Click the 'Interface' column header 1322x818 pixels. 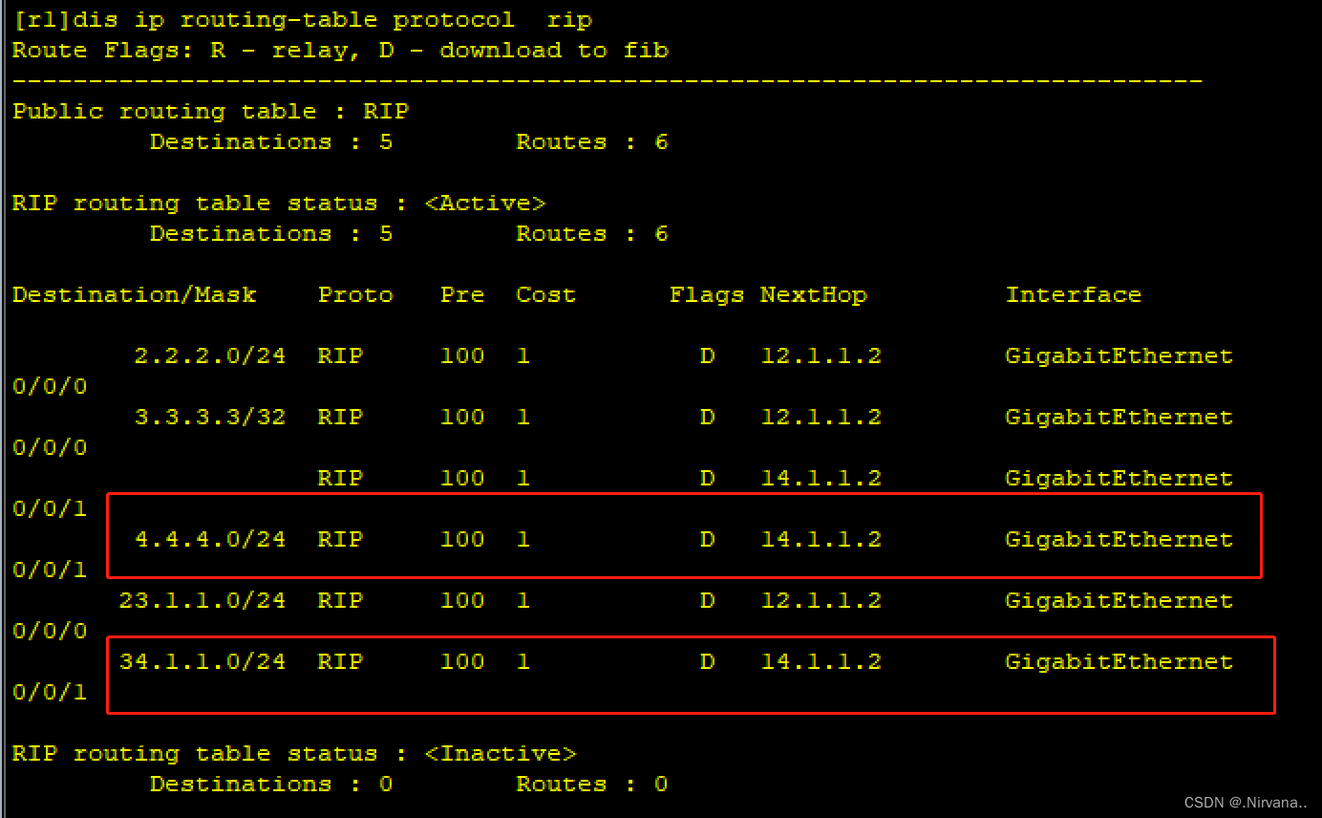pos(1074,295)
